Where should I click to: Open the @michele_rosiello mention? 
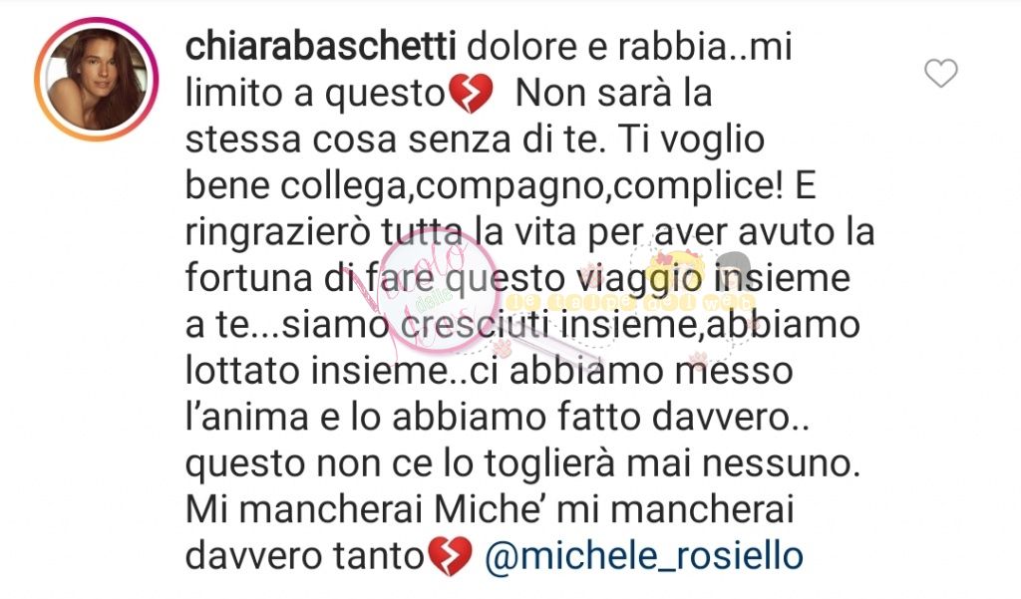point(644,556)
